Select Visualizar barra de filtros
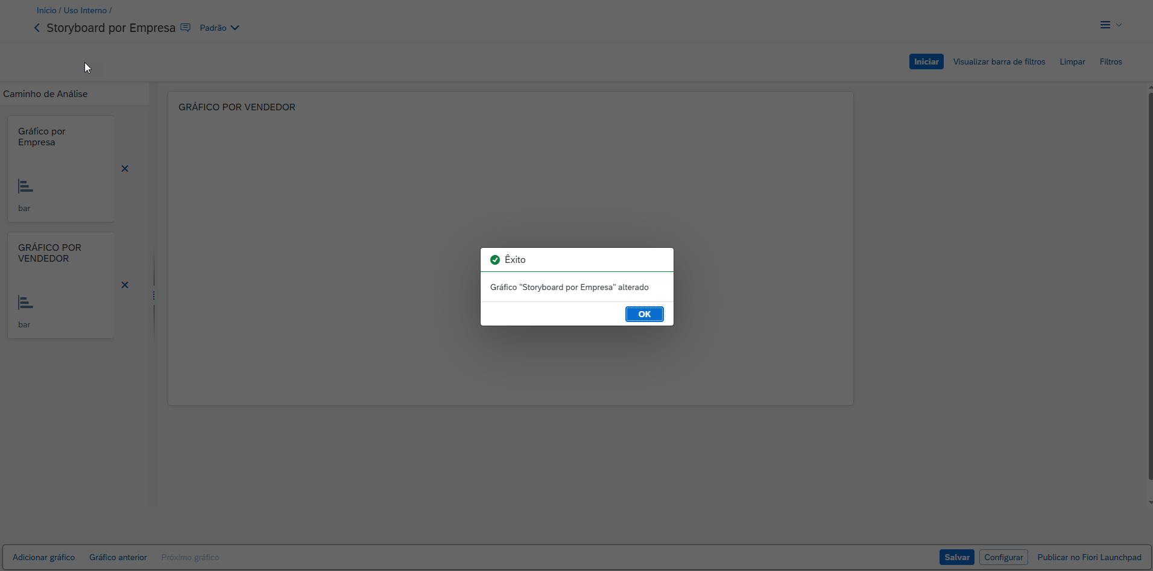This screenshot has height=571, width=1153. coord(999,62)
